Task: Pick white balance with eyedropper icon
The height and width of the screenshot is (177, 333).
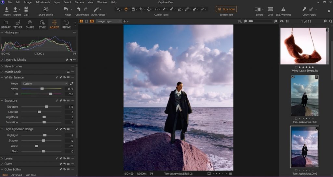Action: pos(72,83)
